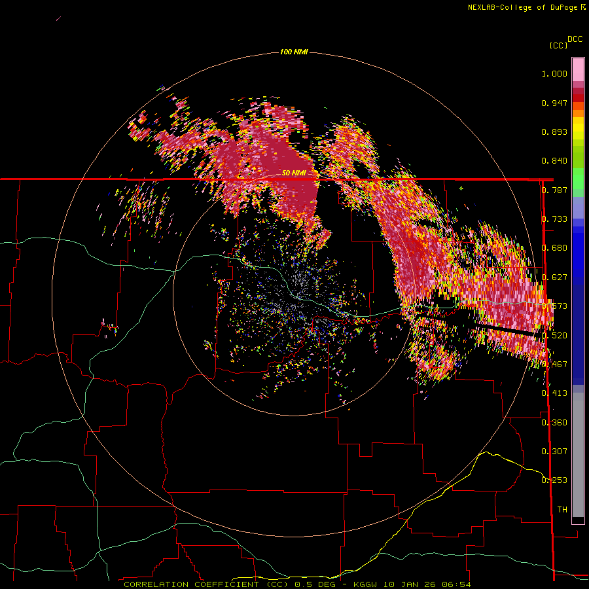Click the 50 NMI range ring label

click(294, 173)
